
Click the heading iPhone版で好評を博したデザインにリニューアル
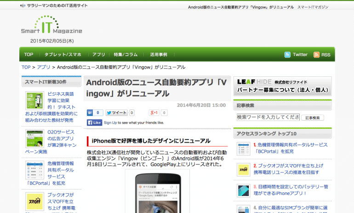click(x=151, y=141)
